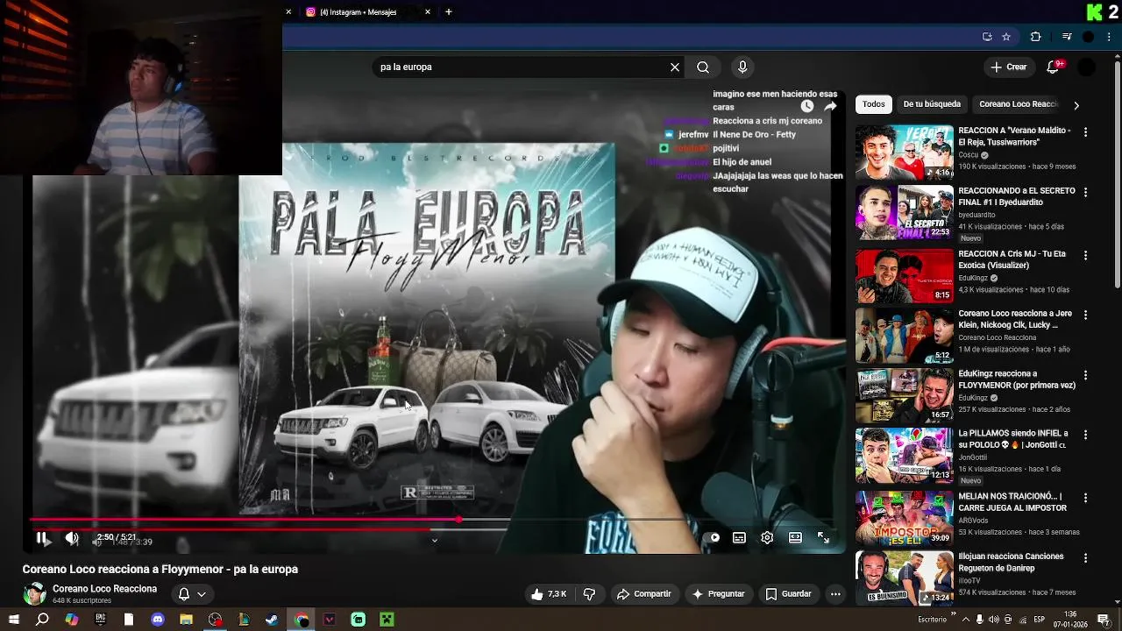Open menu for 'La PILLAMOS siendo INFIEL' video
Screen dimensions: 1122x631
[1085, 436]
